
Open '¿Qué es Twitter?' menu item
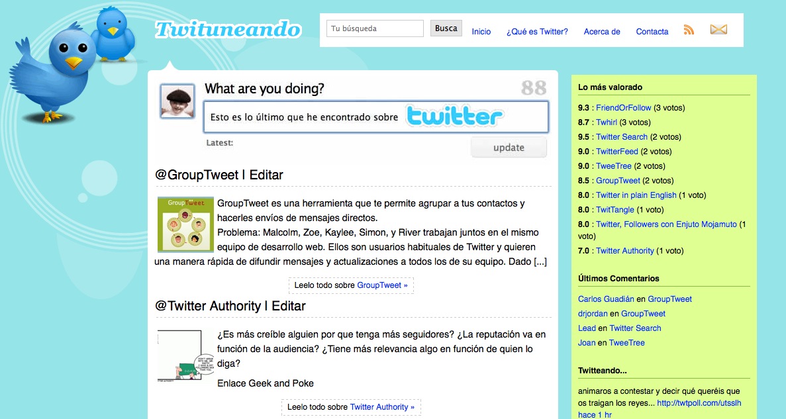pyautogui.click(x=537, y=32)
